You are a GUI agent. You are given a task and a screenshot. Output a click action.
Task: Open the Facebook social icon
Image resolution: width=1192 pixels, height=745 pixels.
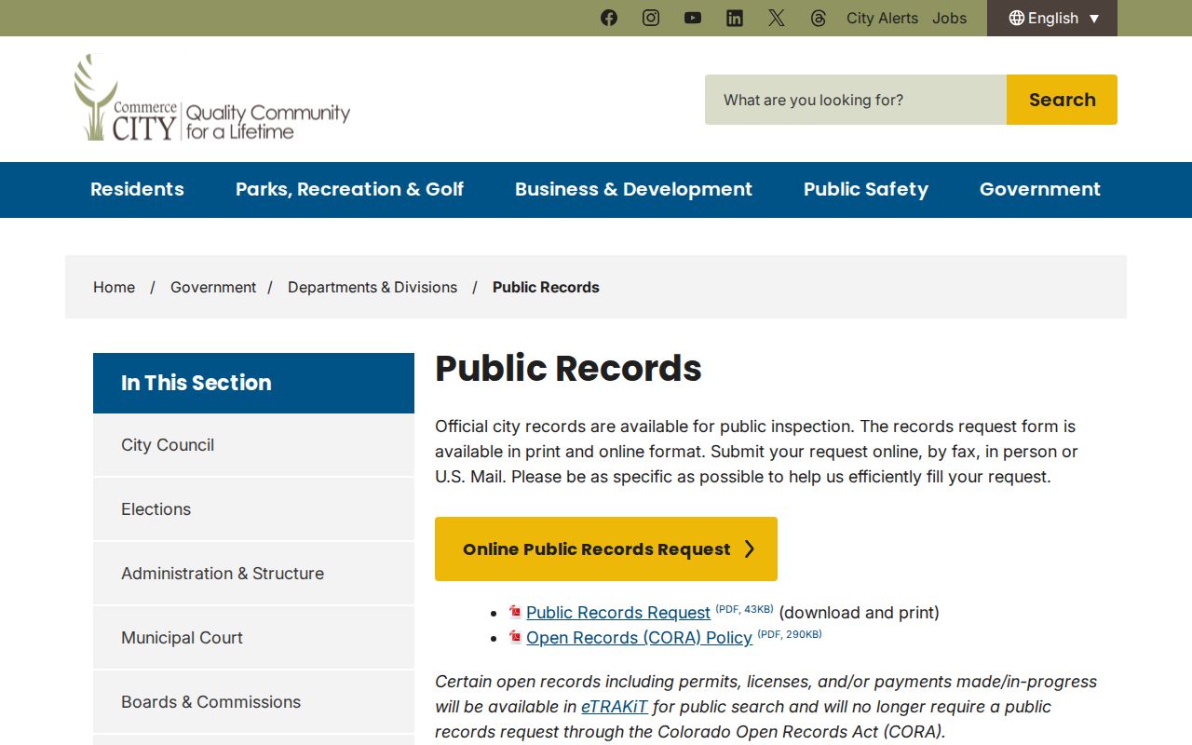(x=609, y=18)
